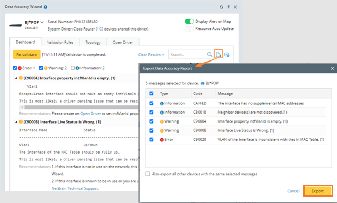Uncheck the CAFFED Information row checkbox
The width and height of the screenshot is (337, 203).
tap(151, 103)
